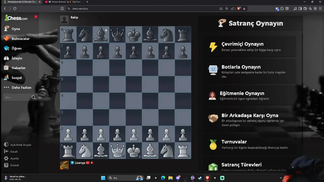Select the black rook on a8

pyautogui.click(x=68, y=35)
